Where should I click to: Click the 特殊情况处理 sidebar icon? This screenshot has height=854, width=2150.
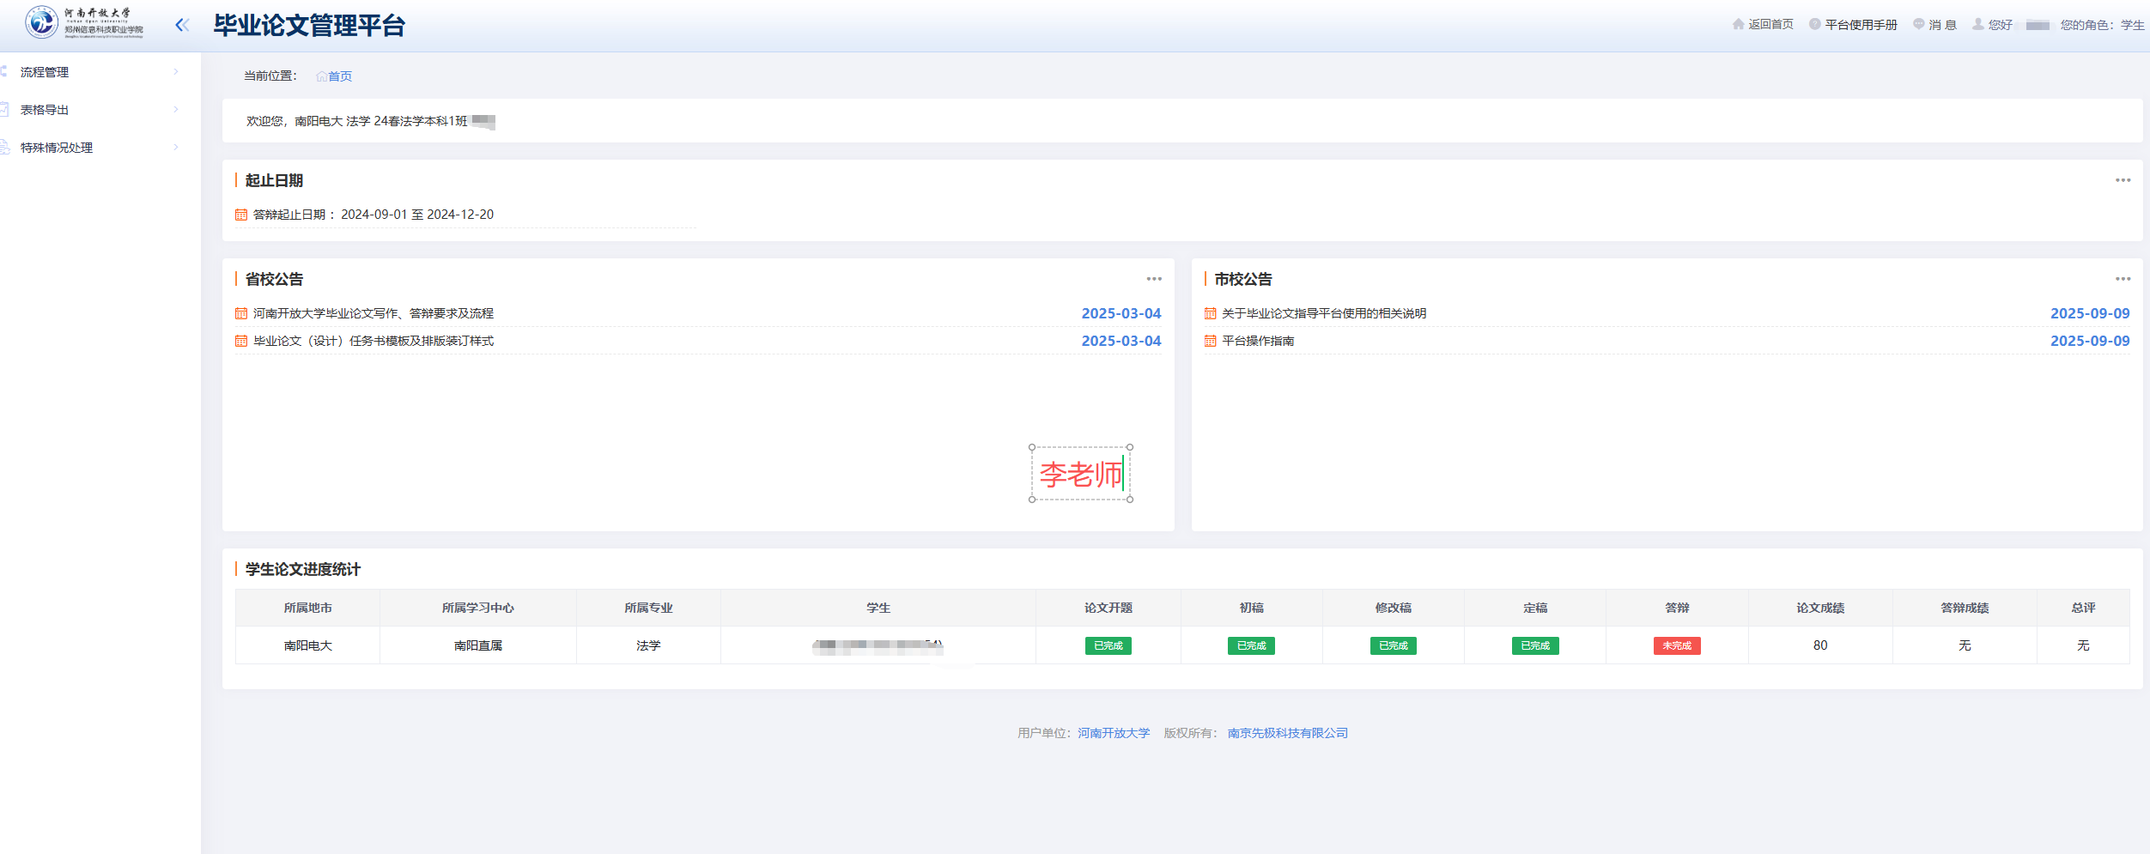(x=4, y=148)
